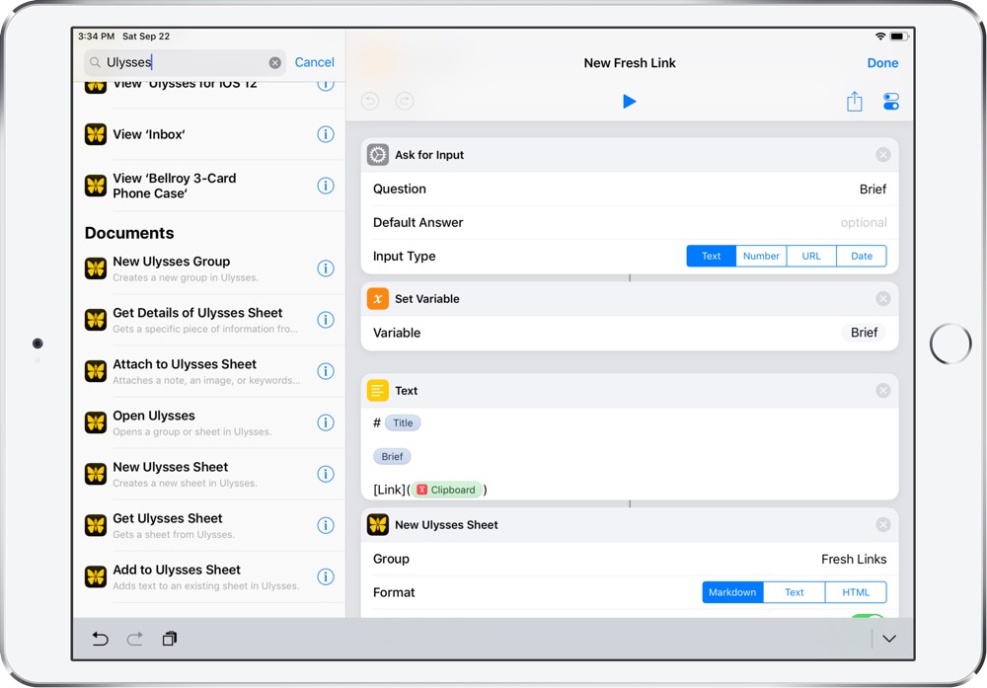The image size is (987, 688).
Task: Remove the Set Variable action
Action: point(883,299)
